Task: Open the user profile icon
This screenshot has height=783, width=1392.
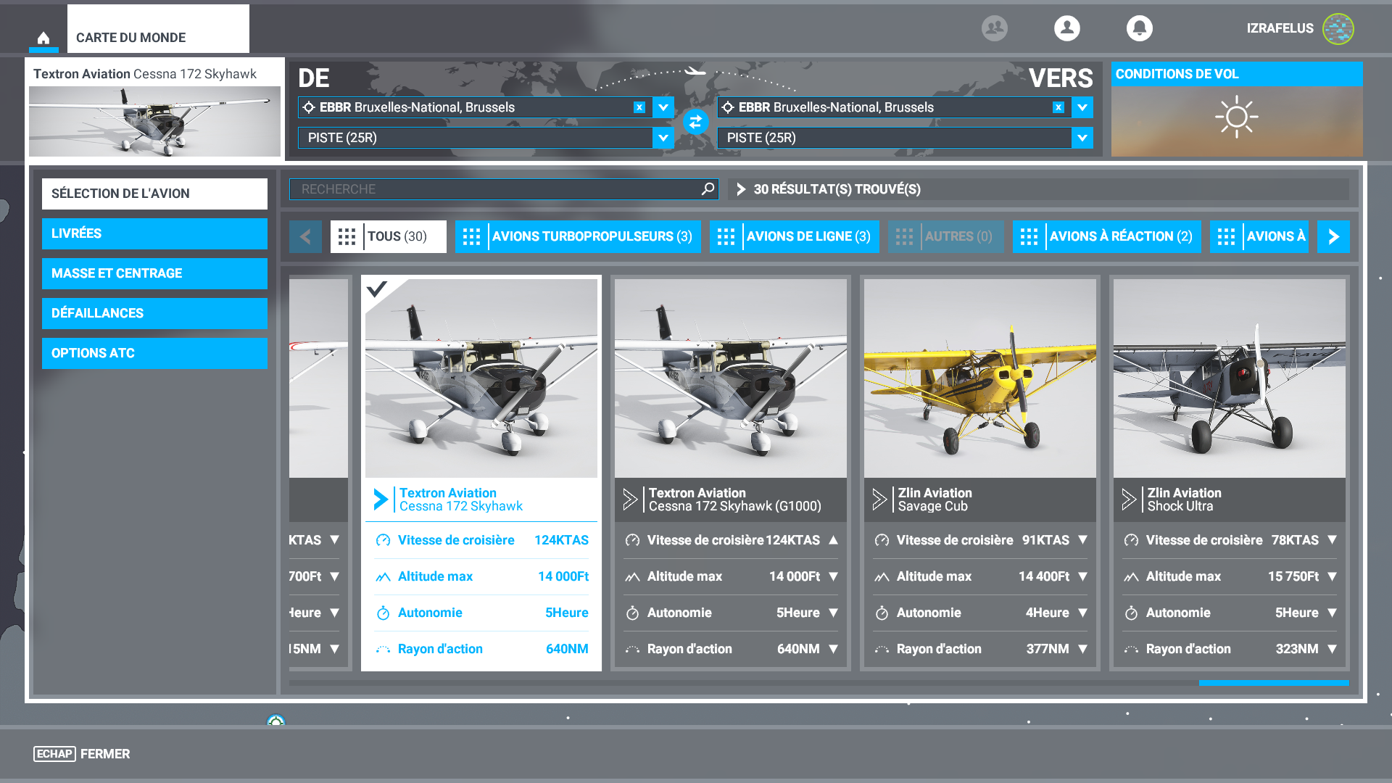Action: (1066, 28)
